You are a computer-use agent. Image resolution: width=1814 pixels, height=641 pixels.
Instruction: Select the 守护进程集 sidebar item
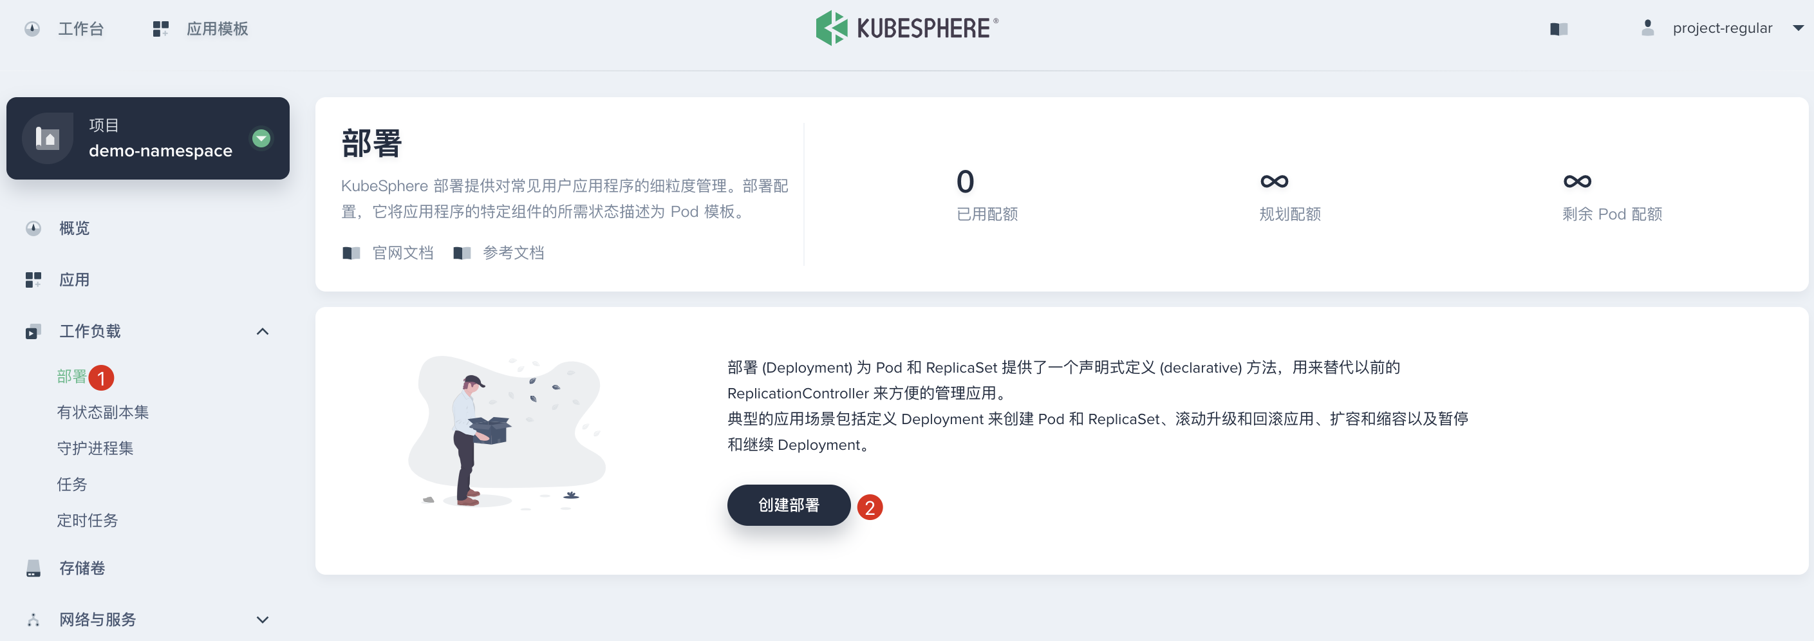[x=95, y=448]
